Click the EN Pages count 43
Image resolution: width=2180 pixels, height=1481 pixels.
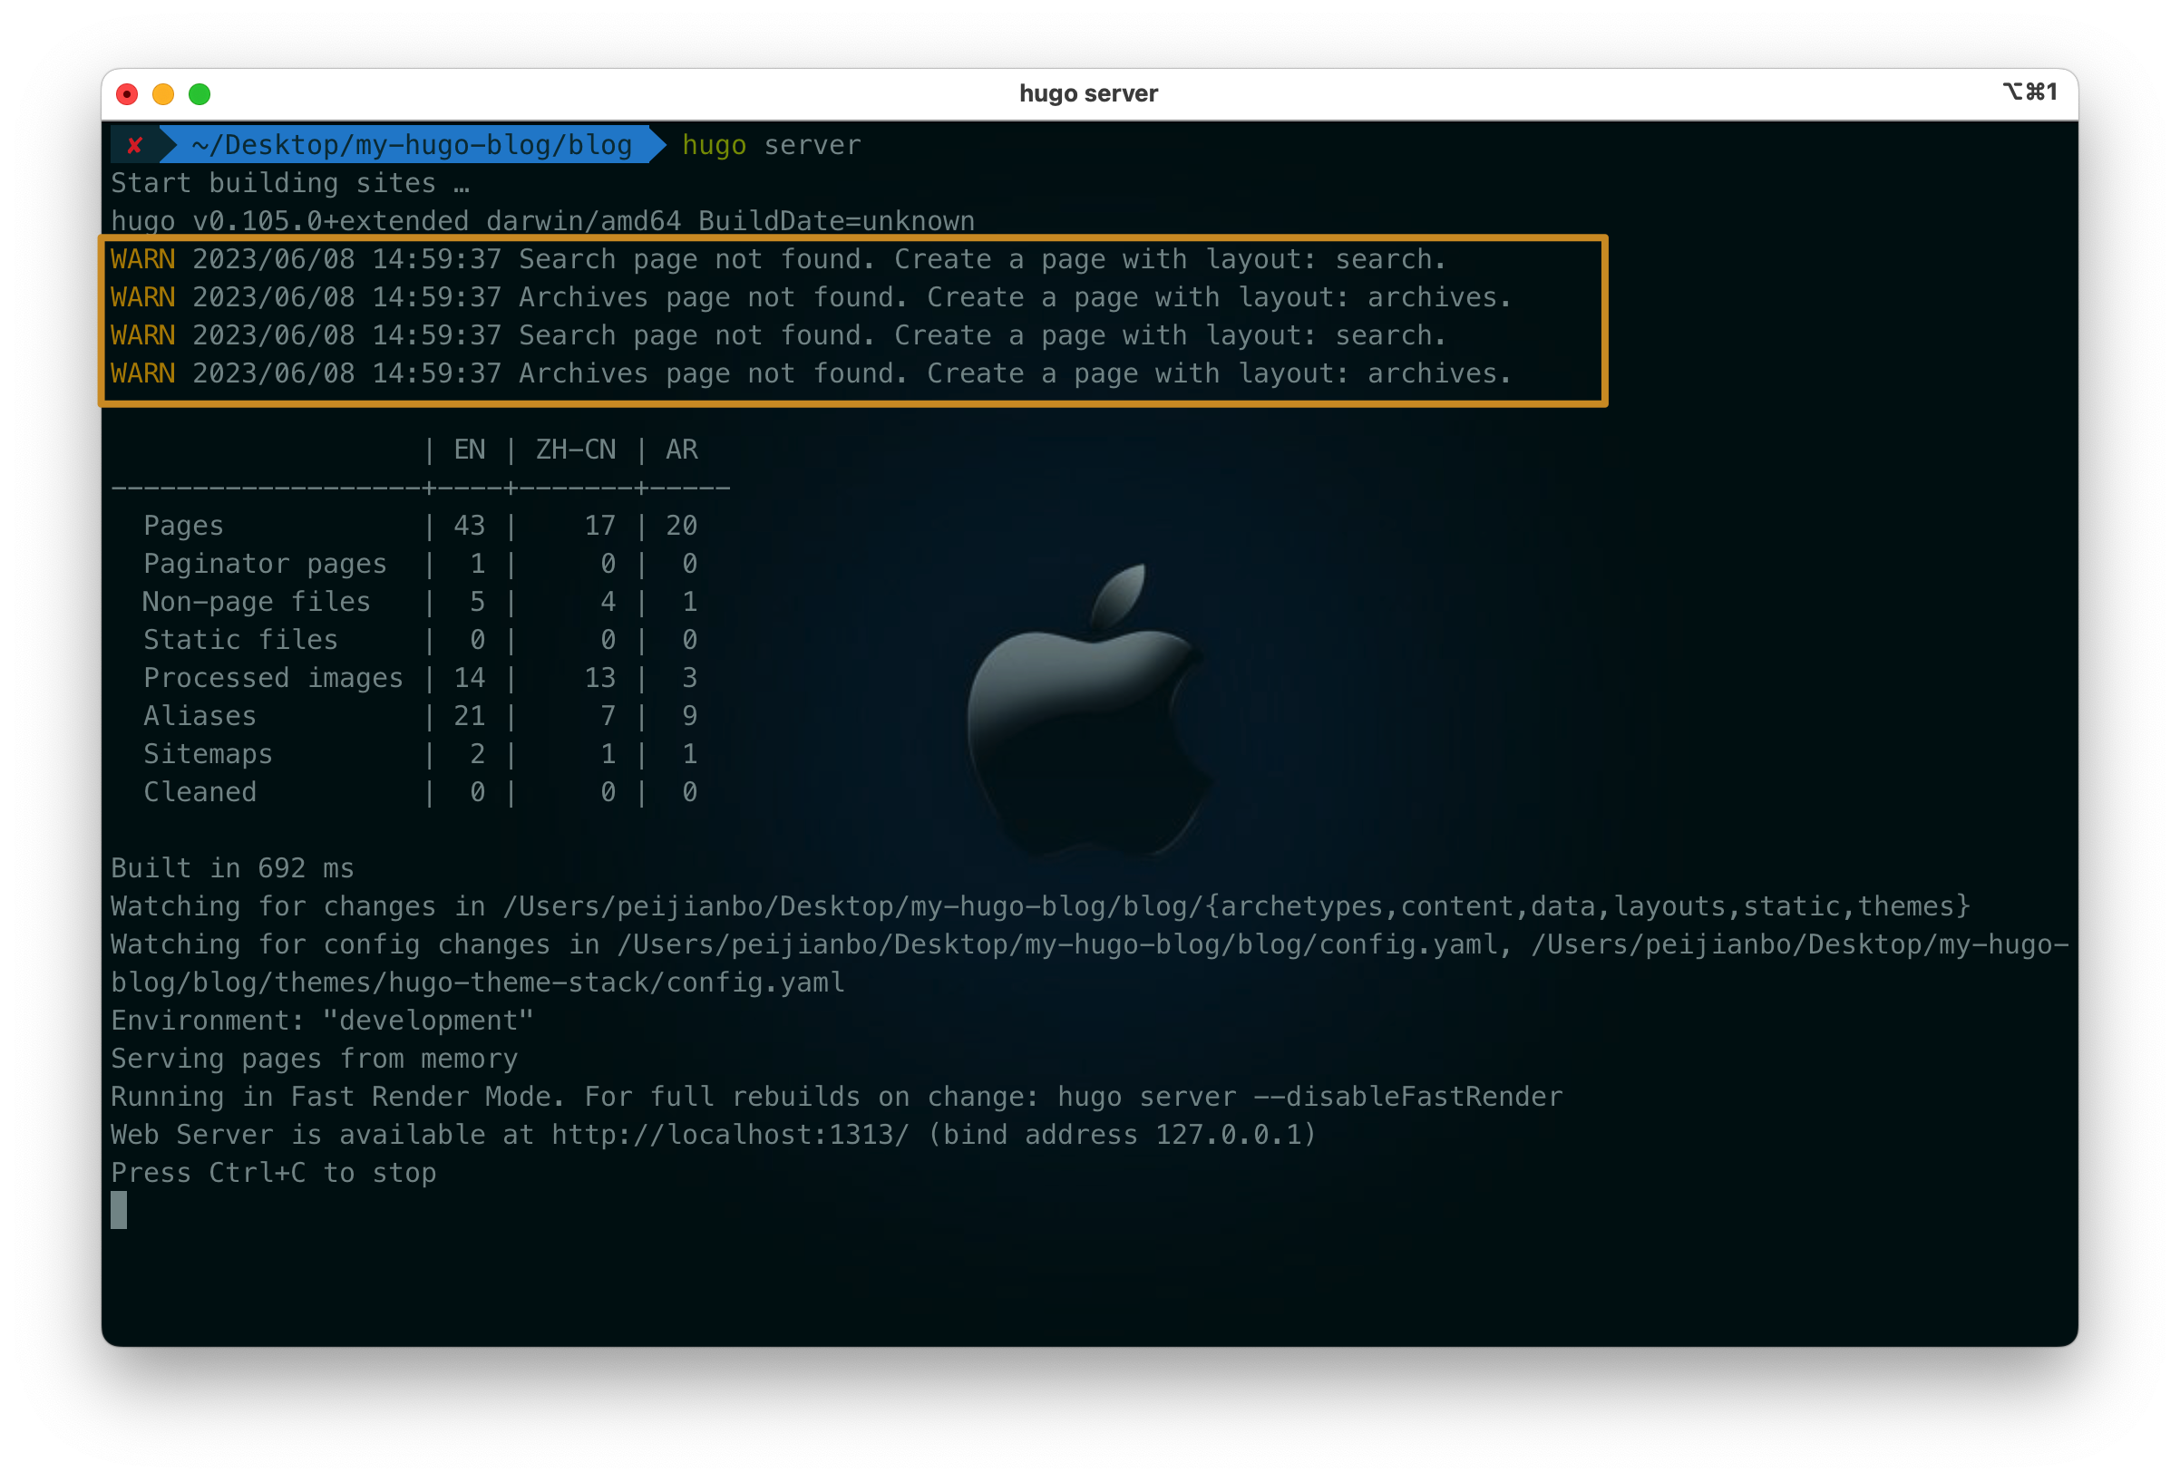point(469,526)
